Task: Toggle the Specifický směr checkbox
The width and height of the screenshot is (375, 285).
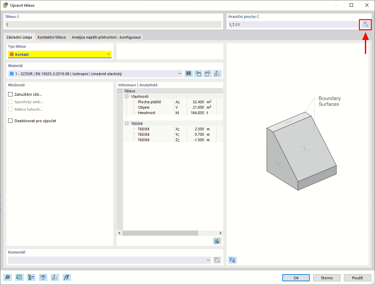Action: click(10, 102)
